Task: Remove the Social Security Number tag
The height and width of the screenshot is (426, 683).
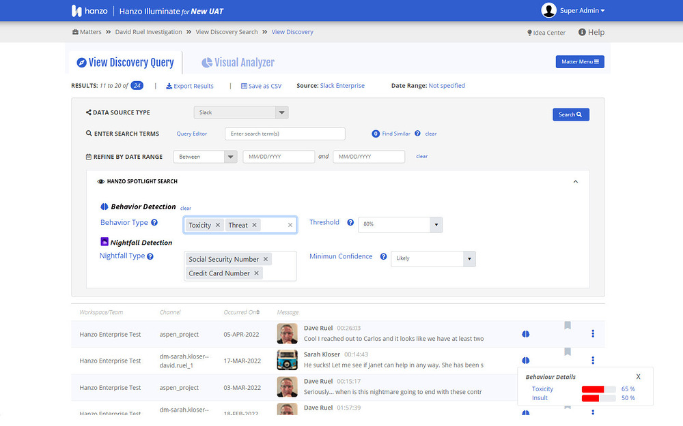Action: pyautogui.click(x=266, y=259)
